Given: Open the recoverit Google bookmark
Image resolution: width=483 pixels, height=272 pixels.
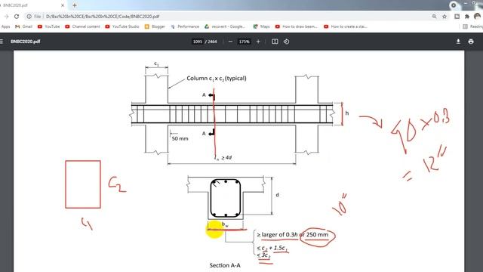Looking at the screenshot, I should pyautogui.click(x=225, y=26).
